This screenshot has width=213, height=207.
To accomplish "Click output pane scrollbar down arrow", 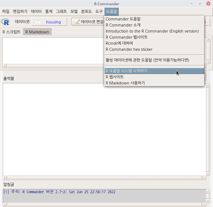I will coord(208,174).
